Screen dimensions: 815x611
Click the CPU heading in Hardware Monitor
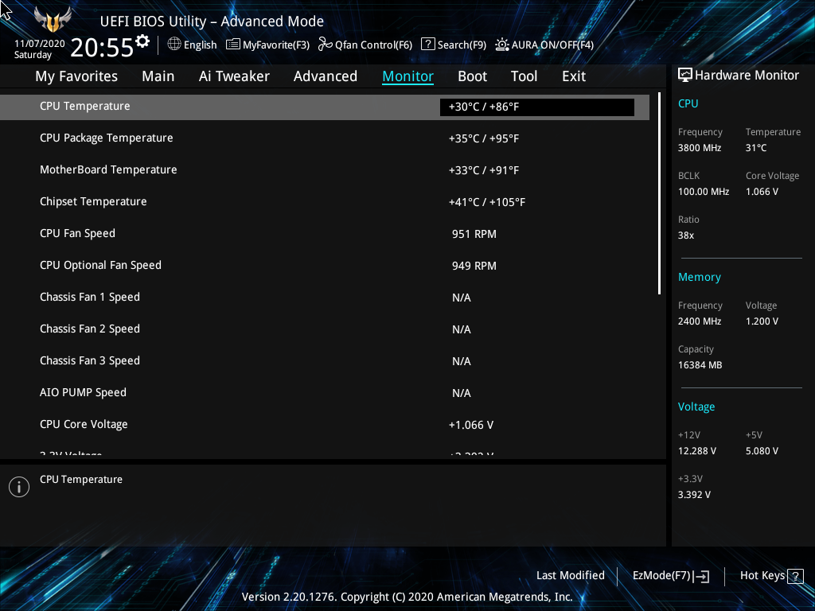pos(688,103)
